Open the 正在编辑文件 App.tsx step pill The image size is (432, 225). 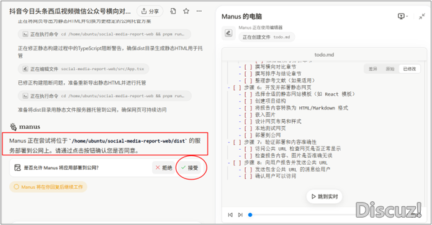coord(83,69)
